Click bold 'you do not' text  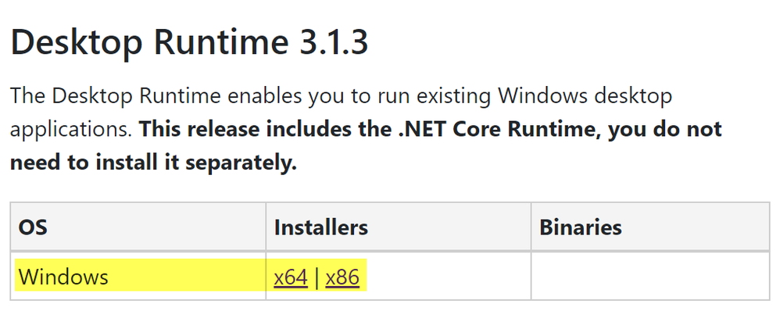(x=665, y=131)
